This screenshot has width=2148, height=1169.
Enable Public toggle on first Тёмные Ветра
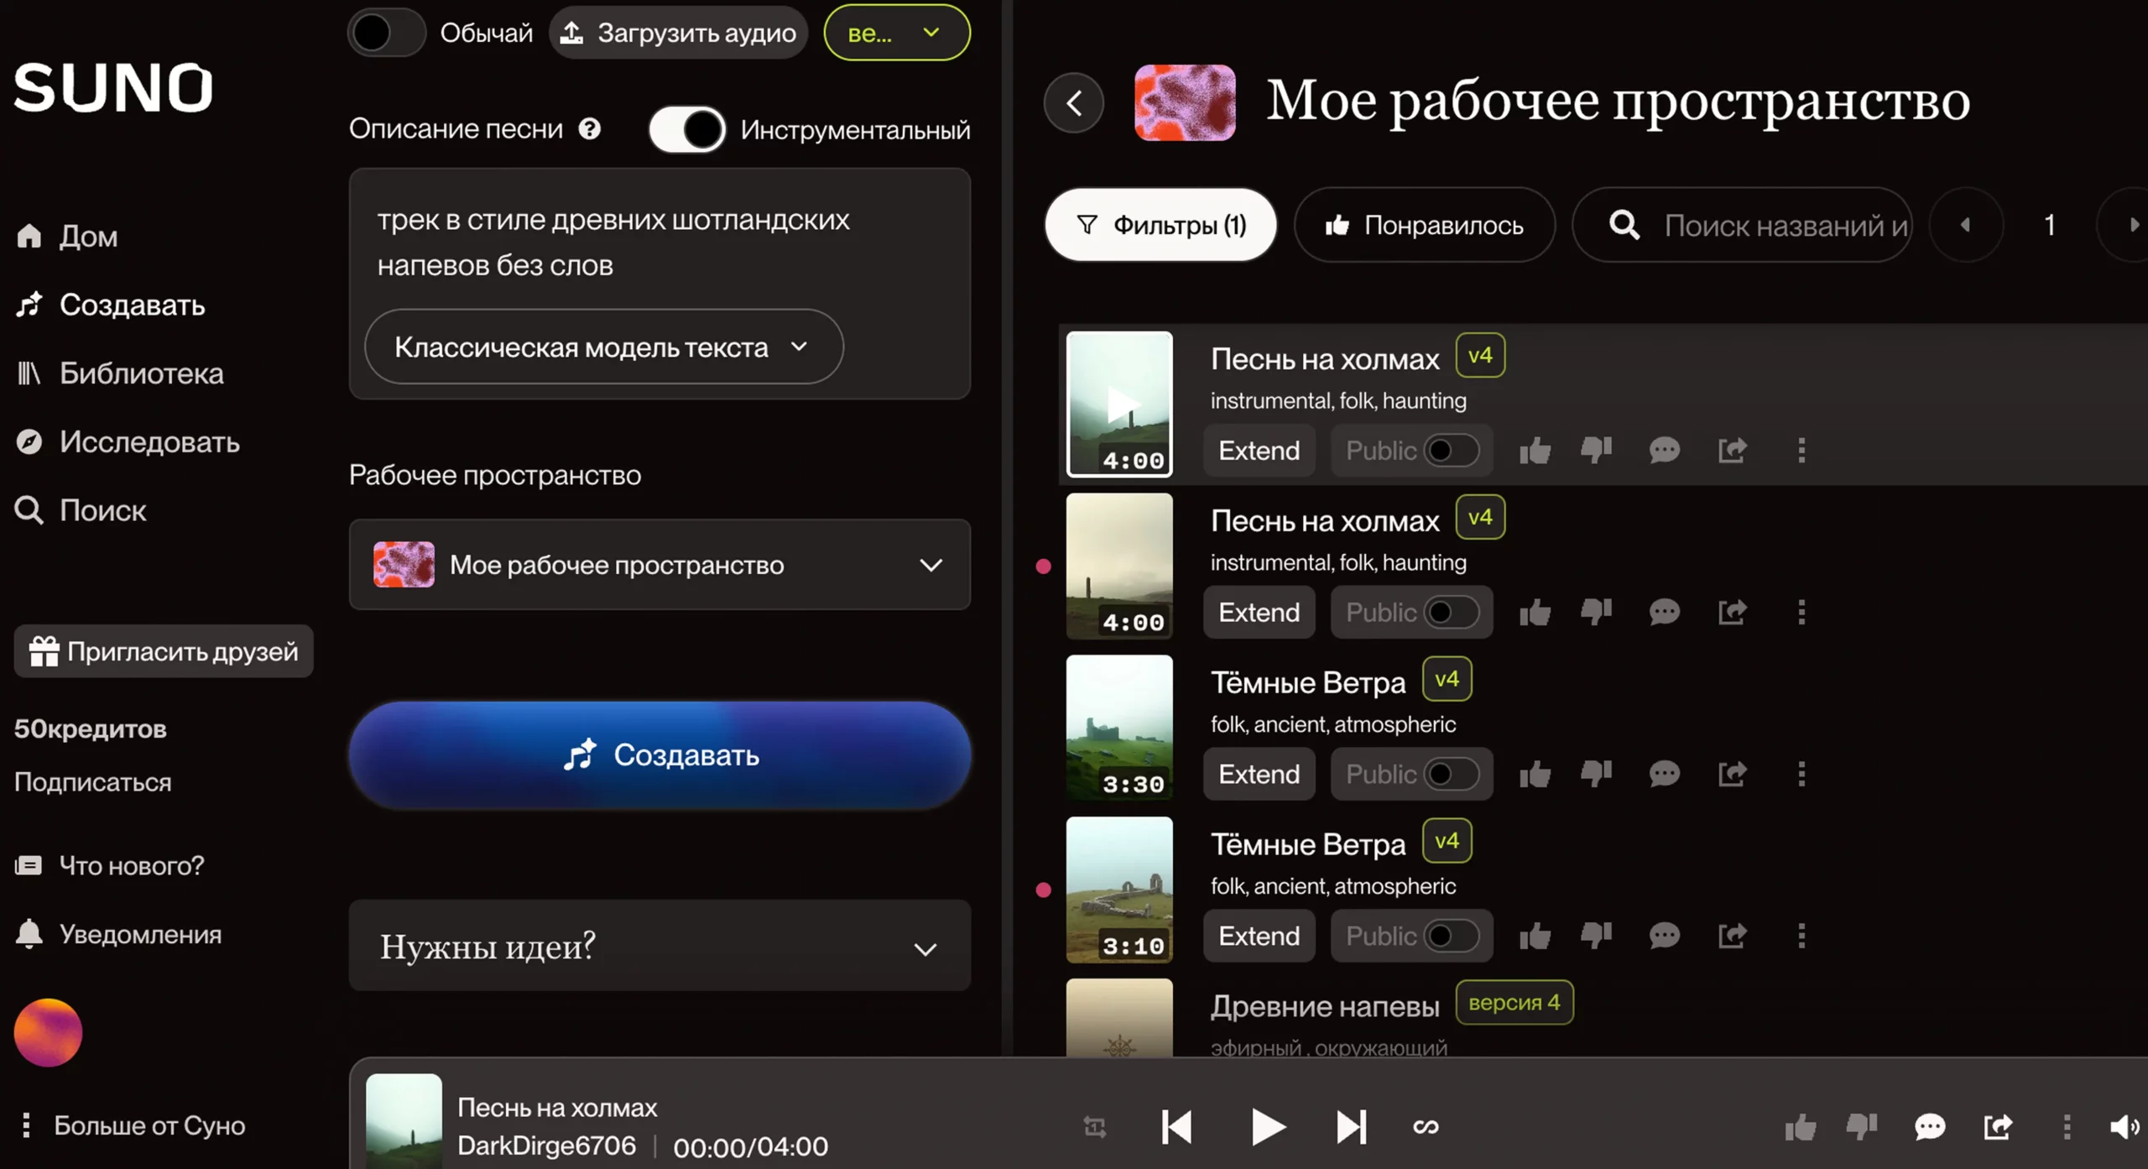point(1451,774)
